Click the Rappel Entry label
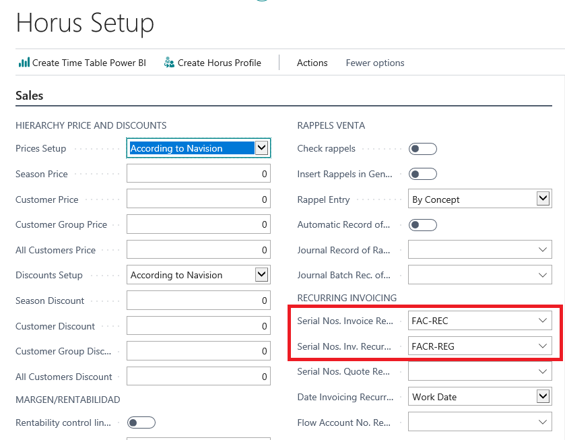Viewport: 565px width, 440px height. tap(323, 199)
